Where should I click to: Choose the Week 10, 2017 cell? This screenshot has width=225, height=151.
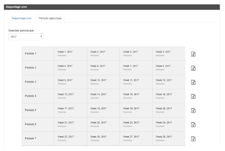tap(103, 82)
